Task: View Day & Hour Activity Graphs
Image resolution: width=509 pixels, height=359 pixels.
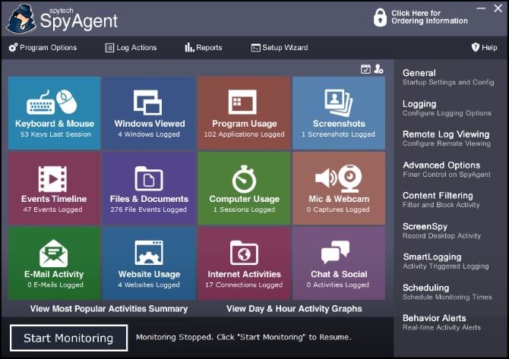Action: (x=294, y=309)
